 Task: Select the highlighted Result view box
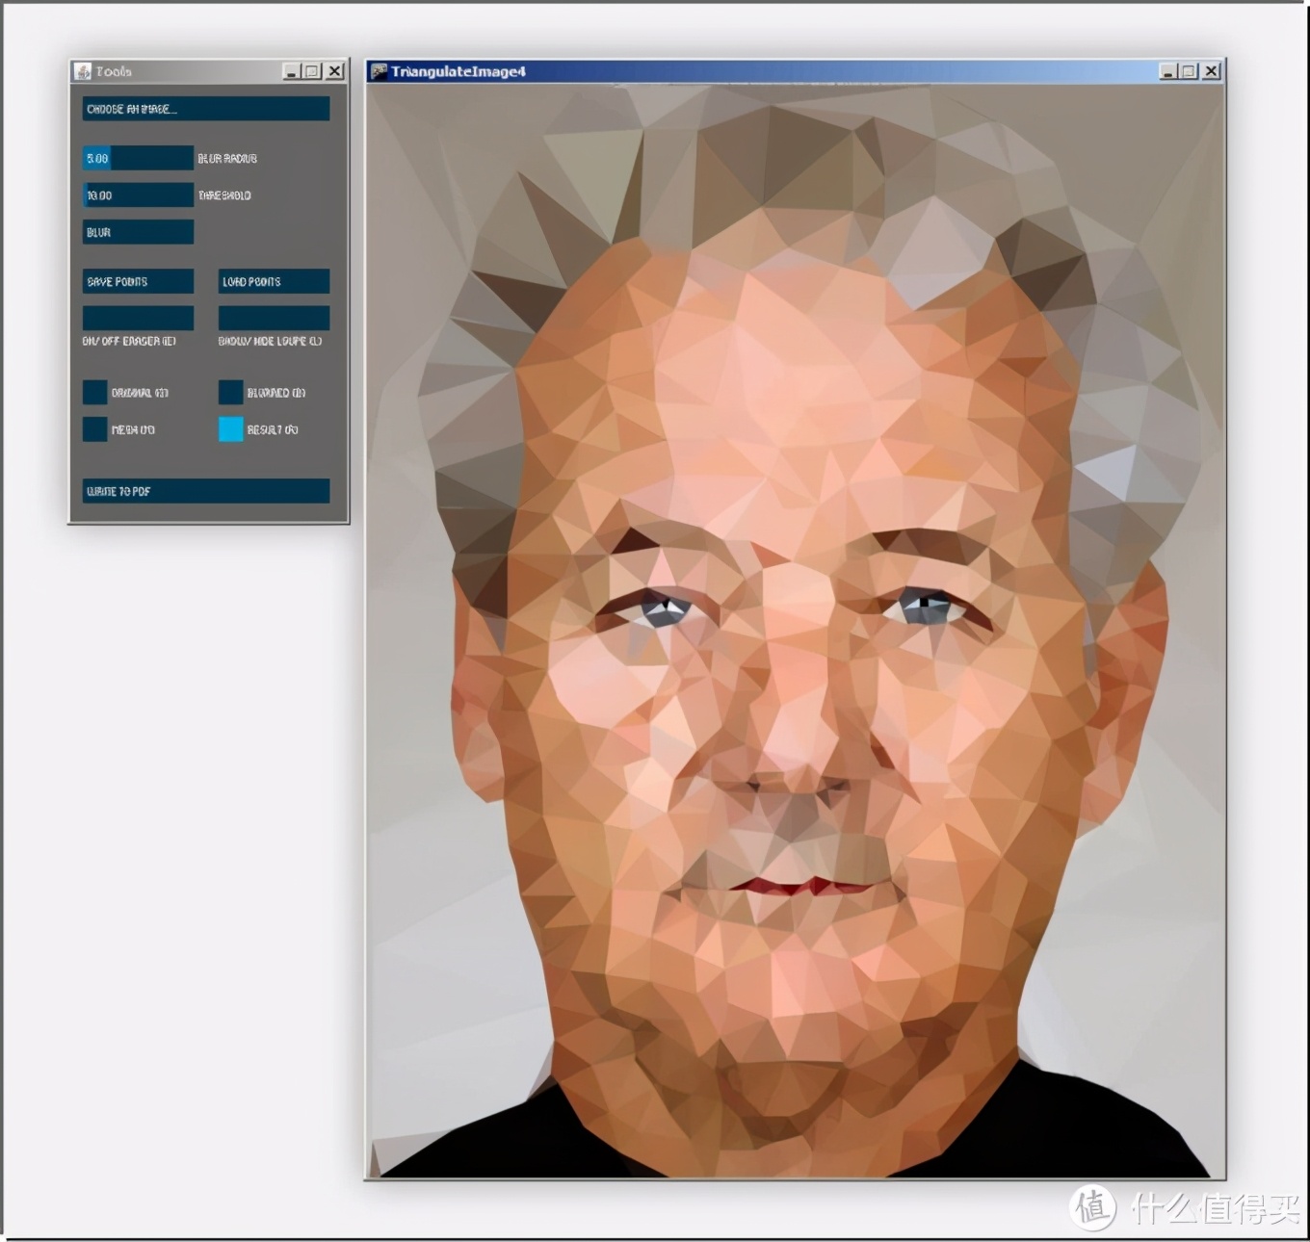[x=230, y=429]
